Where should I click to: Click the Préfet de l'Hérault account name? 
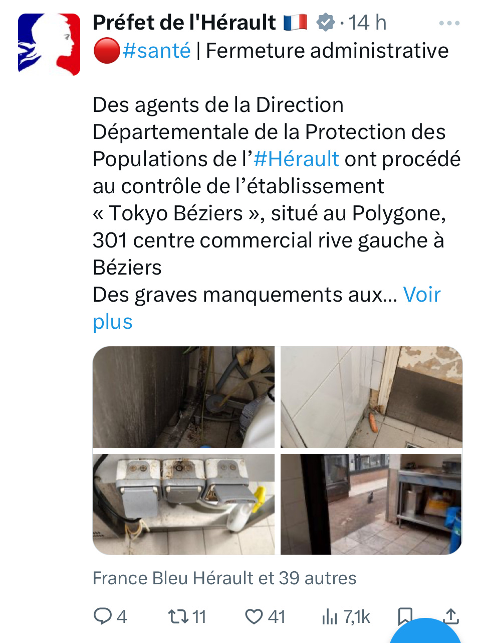(x=184, y=23)
